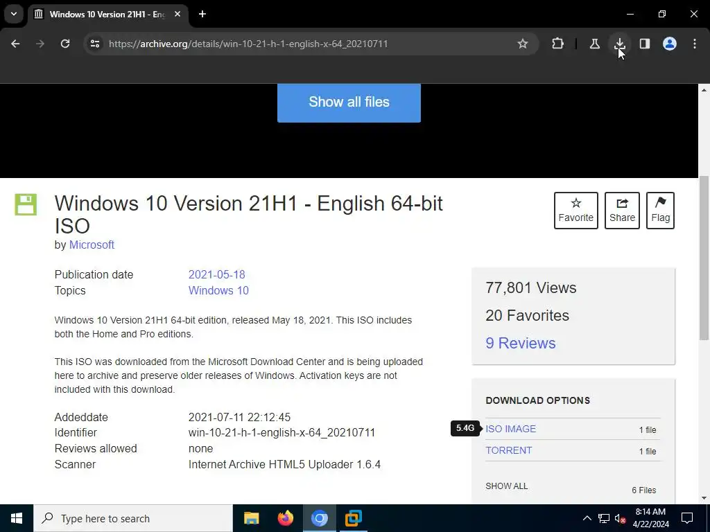
Task: Click the Addeddate value 2021-07-11 22:12:45
Action: pyautogui.click(x=239, y=417)
